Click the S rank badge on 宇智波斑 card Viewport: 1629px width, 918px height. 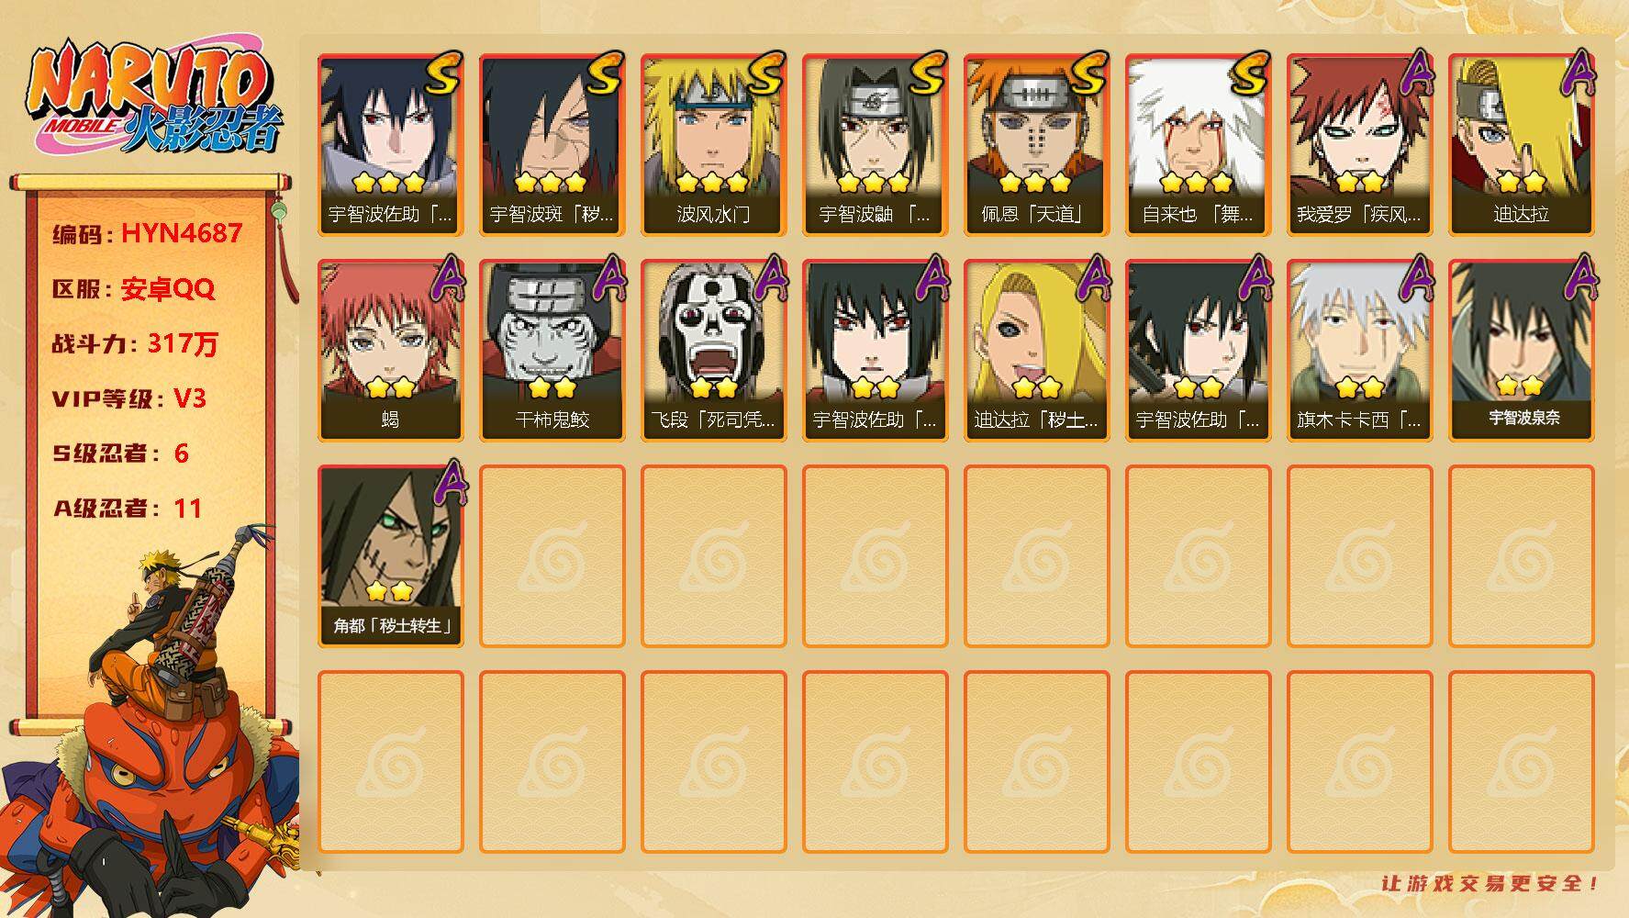pyautogui.click(x=604, y=73)
